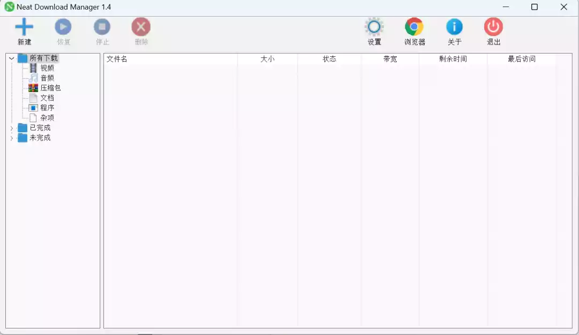Expand the 已完成 folder arrow
579x335 pixels.
point(12,128)
